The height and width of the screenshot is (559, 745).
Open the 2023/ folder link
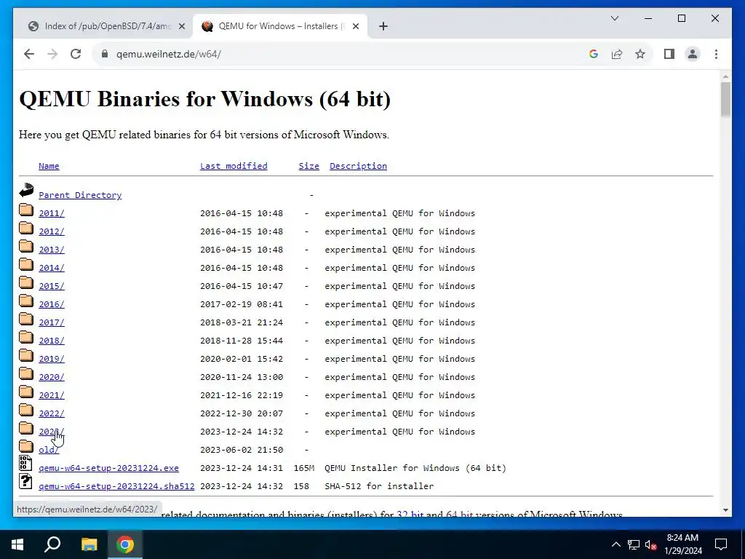tap(52, 432)
